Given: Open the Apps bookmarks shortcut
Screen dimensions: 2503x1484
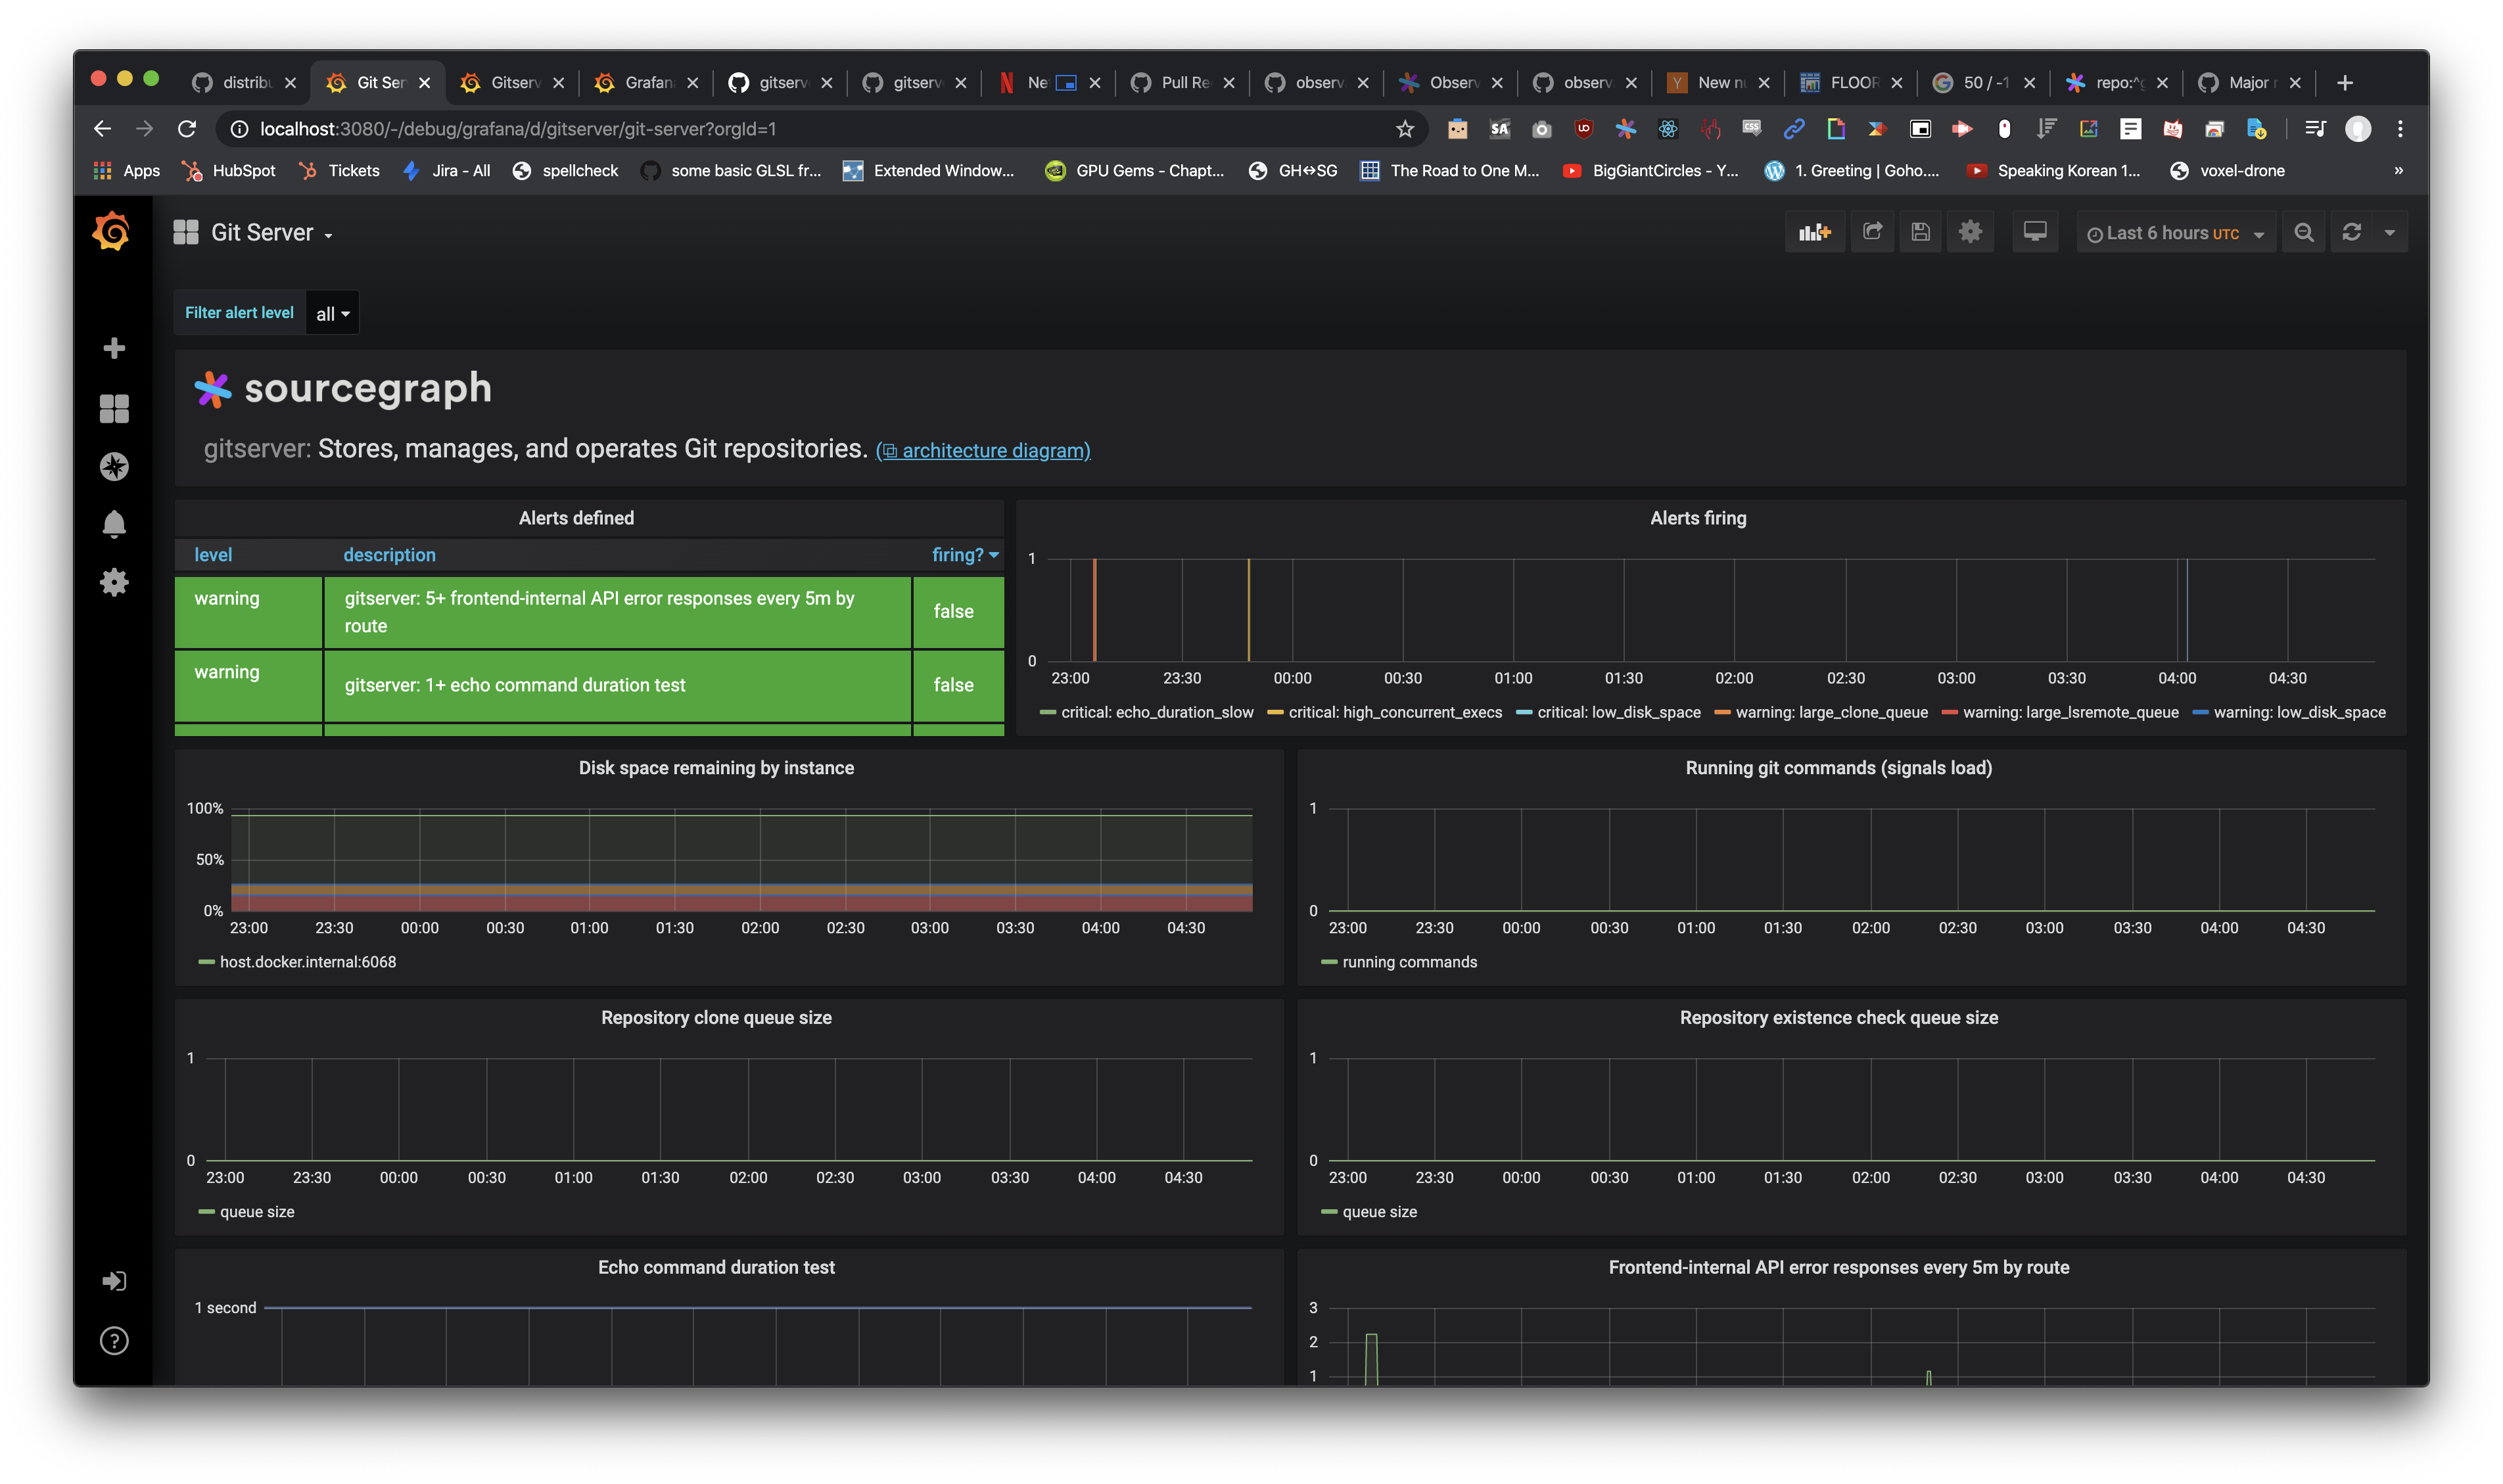Looking at the screenshot, I should (126, 171).
